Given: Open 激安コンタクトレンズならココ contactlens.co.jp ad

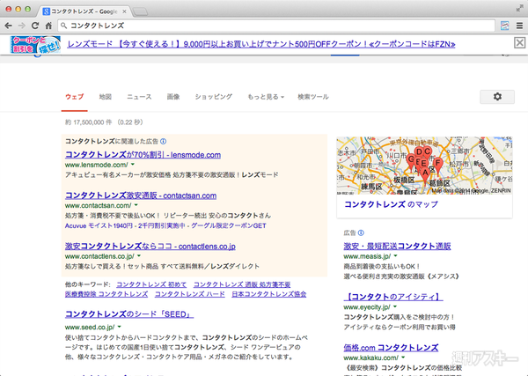Looking at the screenshot, I should 150,247.
